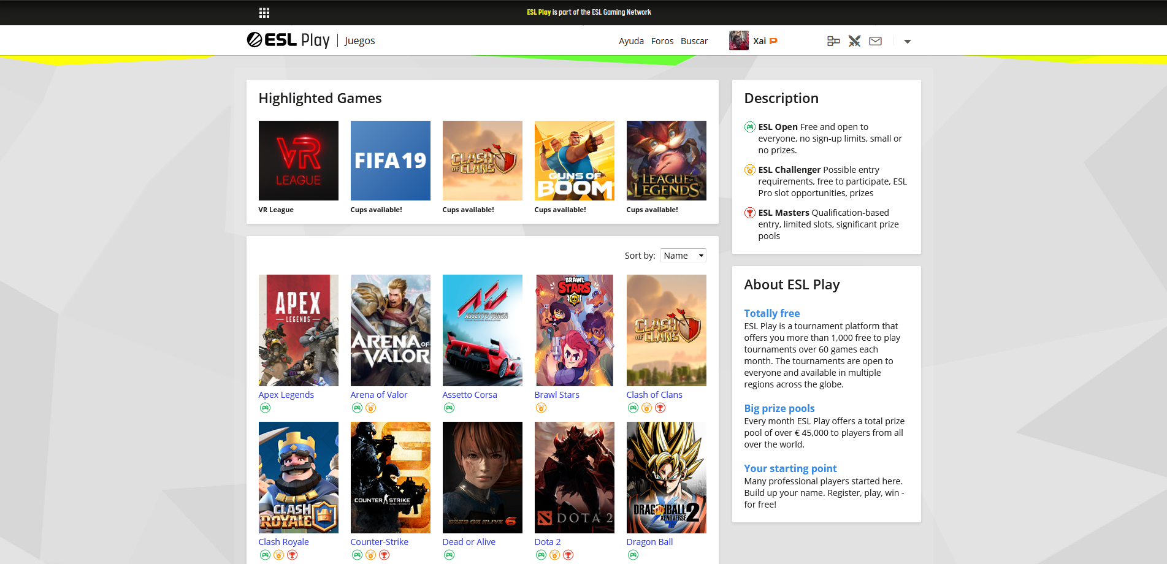The height and width of the screenshot is (564, 1167).
Task: Click the ESL Open icon under Dead or Alive
Action: click(449, 555)
